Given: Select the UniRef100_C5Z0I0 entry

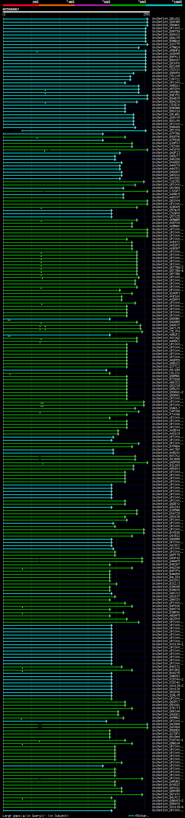Looking at the screenshot, I should 166,70.
